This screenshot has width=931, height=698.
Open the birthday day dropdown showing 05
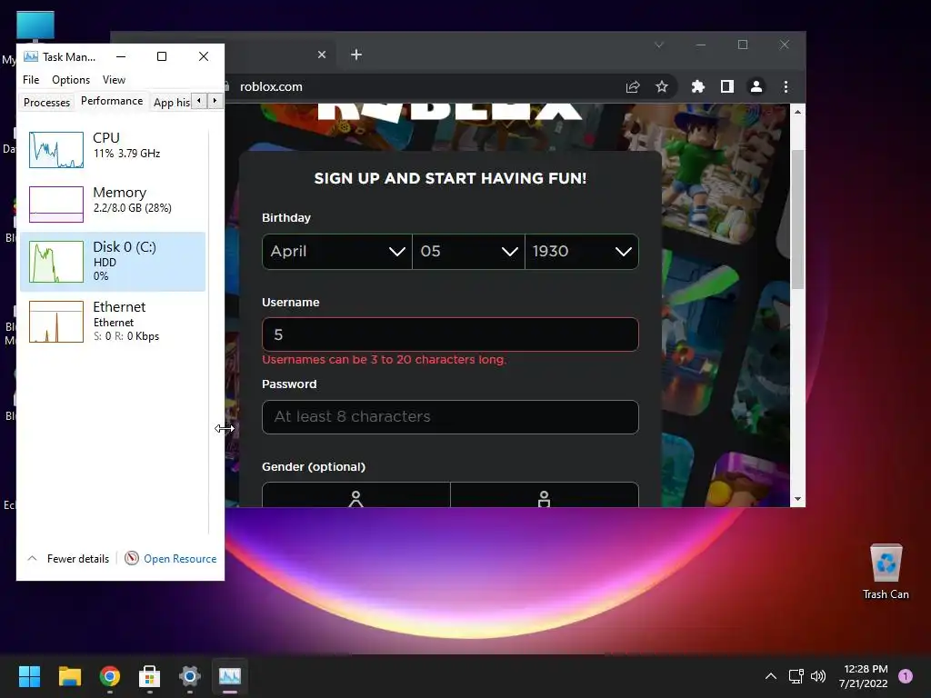point(468,252)
